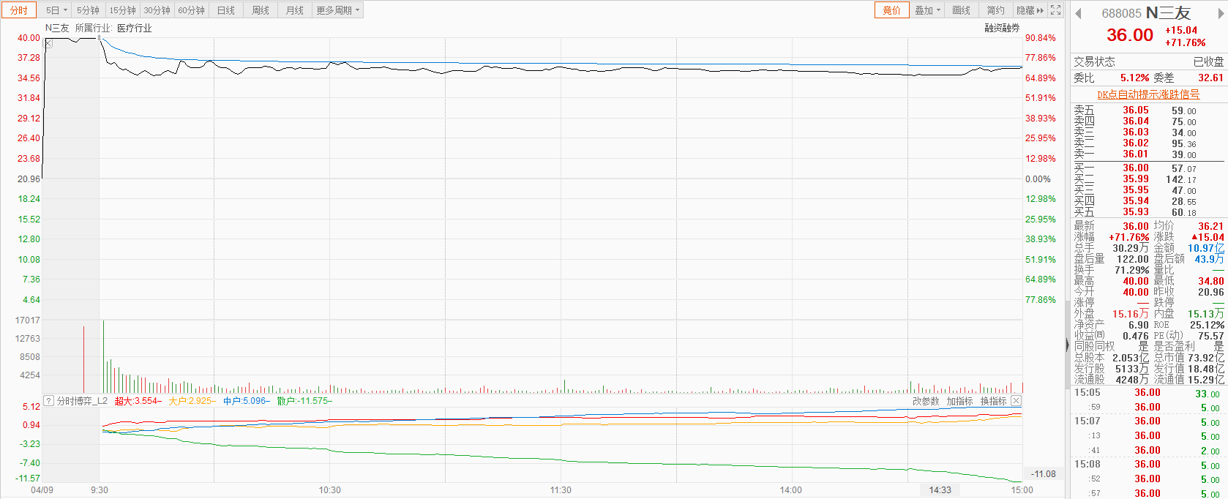1228x499 pixels.
Task: Toggle the 竞价 auction display
Action: pos(891,10)
